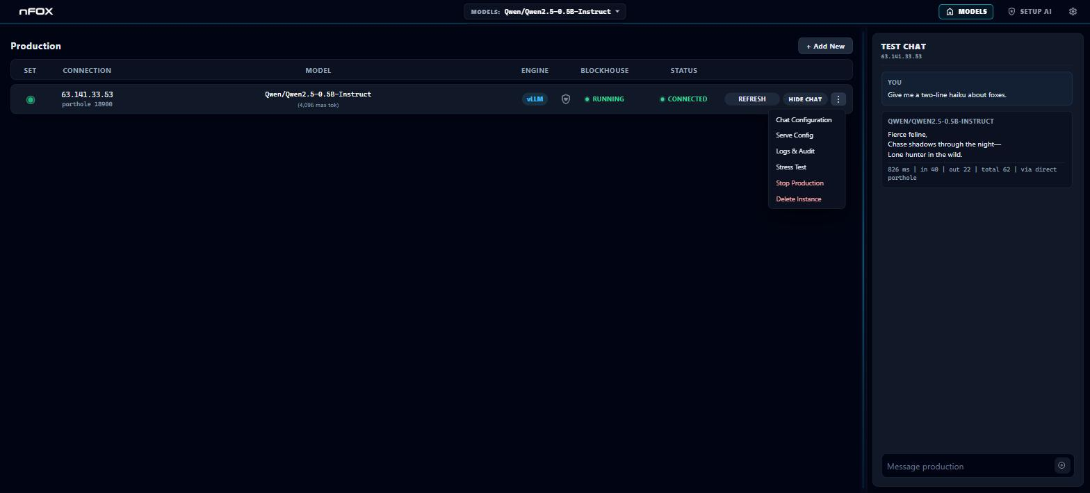Add a new production instance
The width and height of the screenshot is (1090, 493).
tap(825, 46)
